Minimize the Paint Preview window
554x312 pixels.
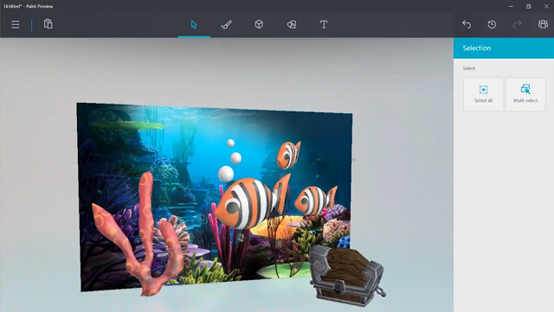pyautogui.click(x=511, y=6)
